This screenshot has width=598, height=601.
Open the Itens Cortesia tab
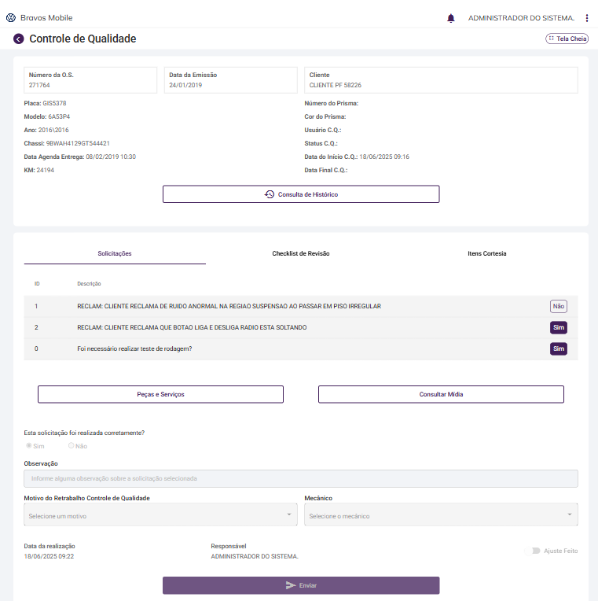486,254
